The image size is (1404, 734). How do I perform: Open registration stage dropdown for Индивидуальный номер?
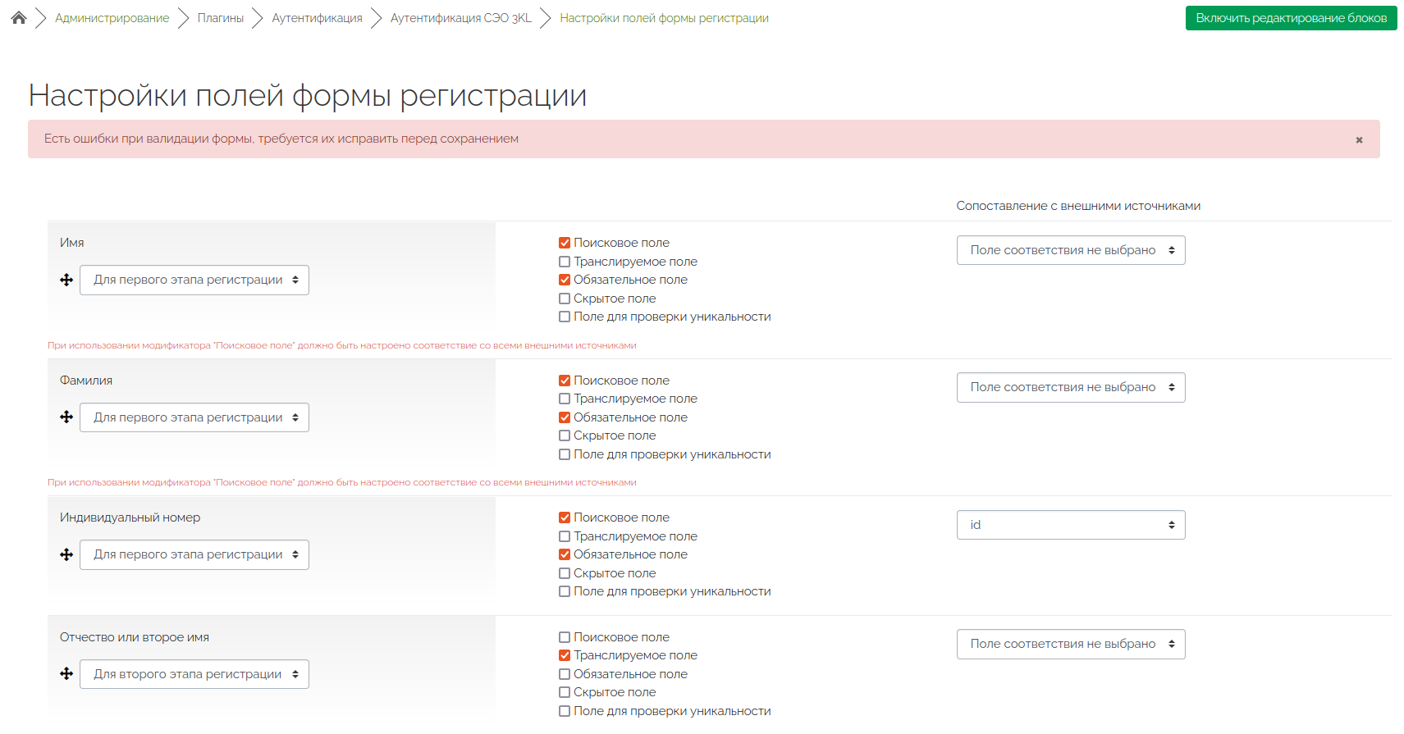pyautogui.click(x=194, y=554)
